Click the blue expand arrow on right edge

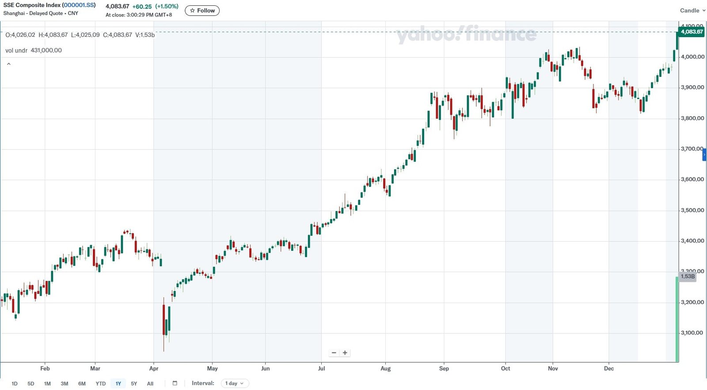point(704,155)
